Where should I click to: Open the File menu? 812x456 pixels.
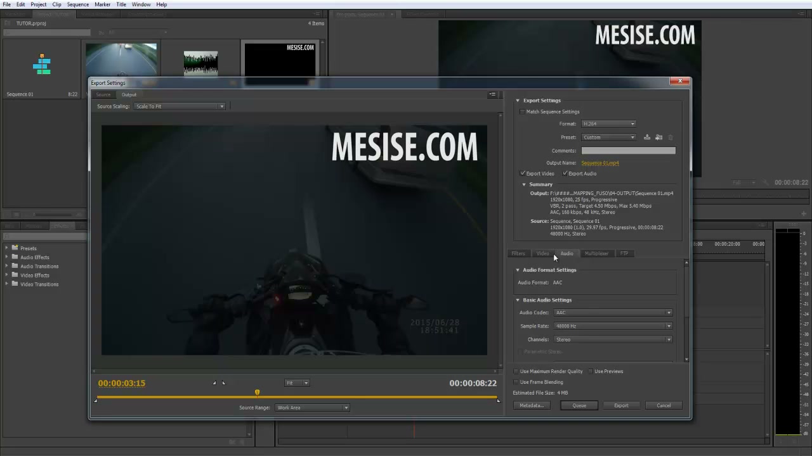(6, 4)
